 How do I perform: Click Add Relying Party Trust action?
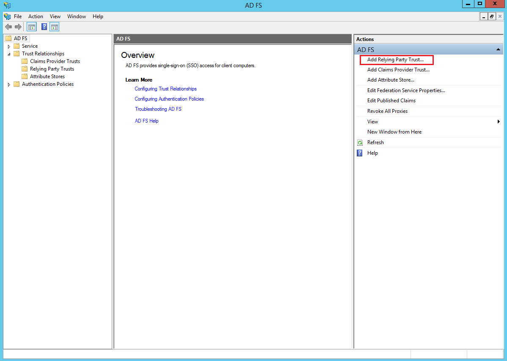tap(395, 60)
